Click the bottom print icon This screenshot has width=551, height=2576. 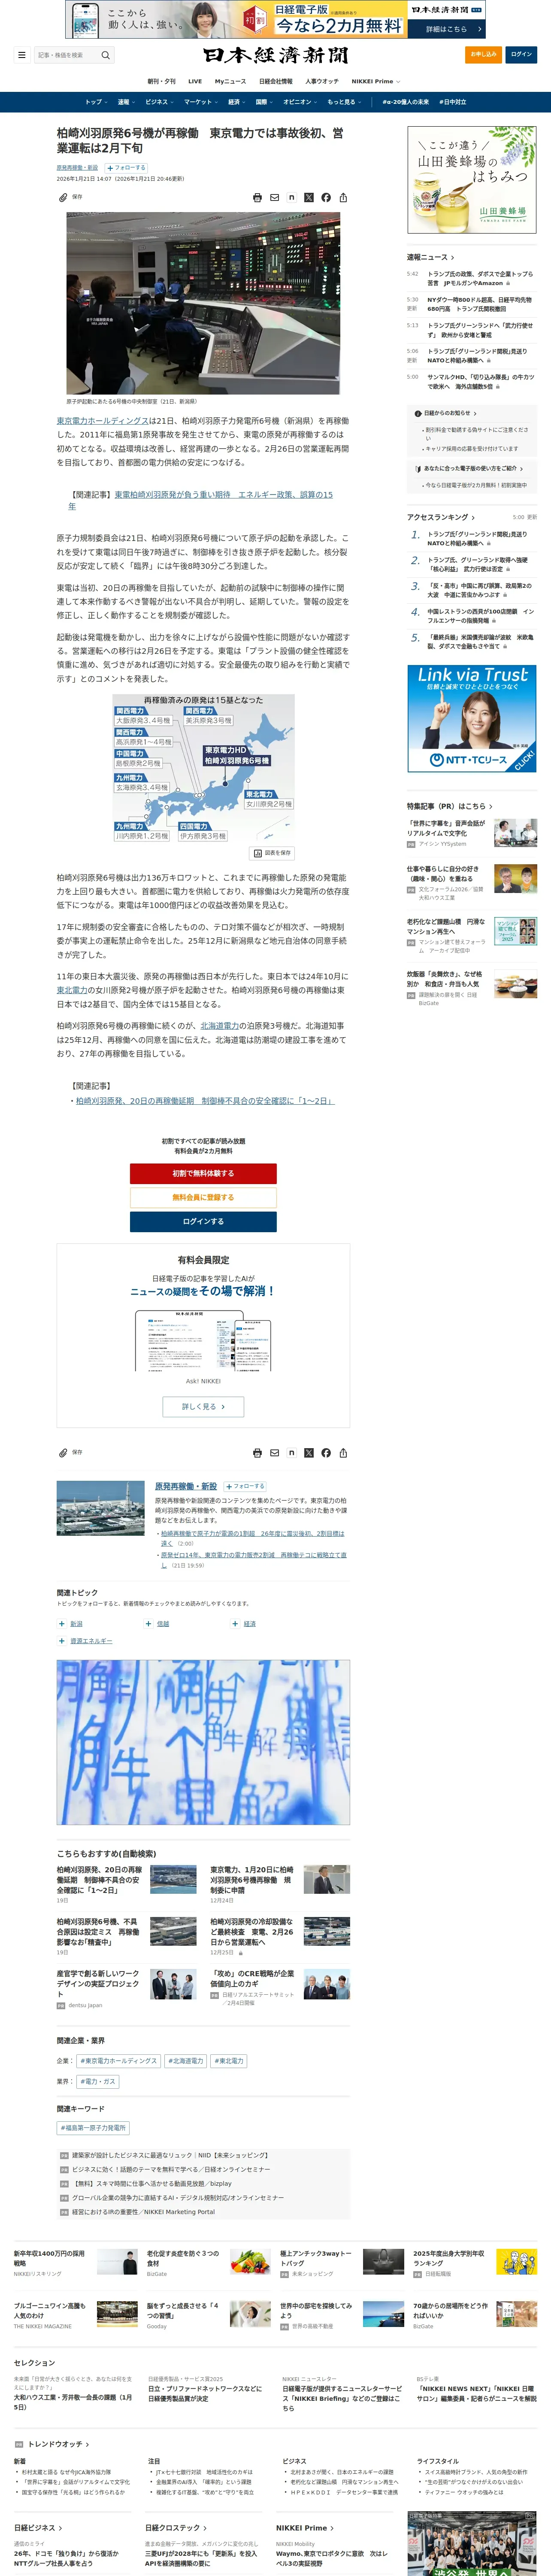coord(257,1453)
